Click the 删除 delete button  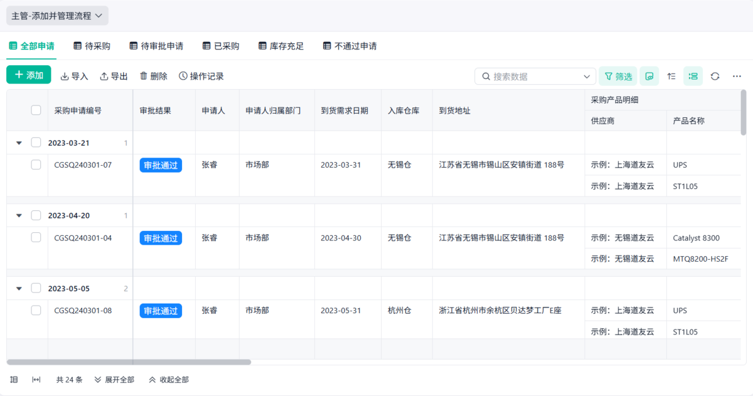pyautogui.click(x=153, y=76)
